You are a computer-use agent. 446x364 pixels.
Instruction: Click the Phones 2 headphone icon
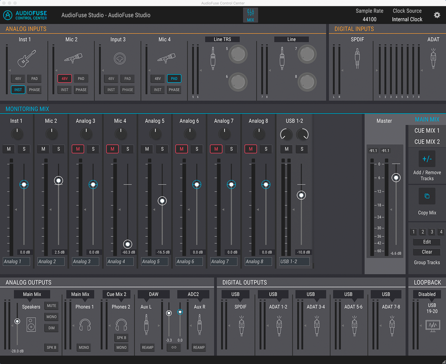(121, 325)
